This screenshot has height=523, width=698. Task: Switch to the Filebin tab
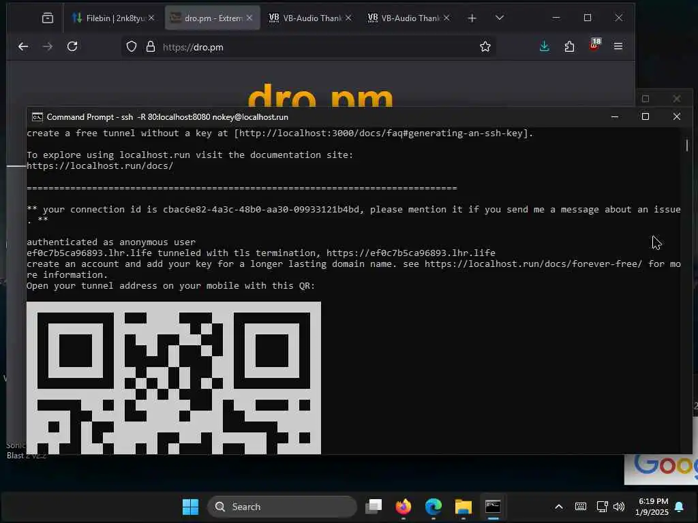(114, 18)
